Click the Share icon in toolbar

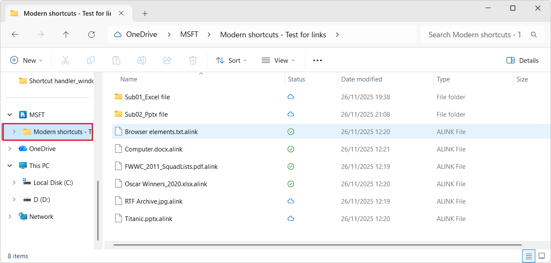click(x=167, y=60)
